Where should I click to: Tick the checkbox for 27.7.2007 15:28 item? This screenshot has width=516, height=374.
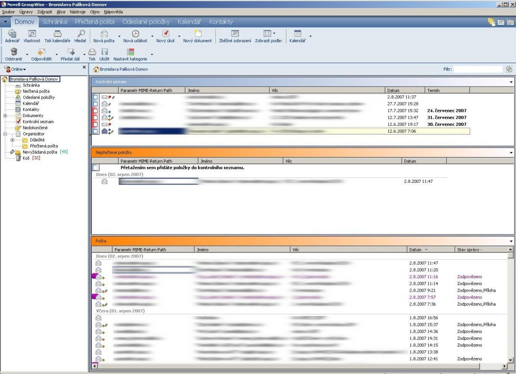[95, 104]
